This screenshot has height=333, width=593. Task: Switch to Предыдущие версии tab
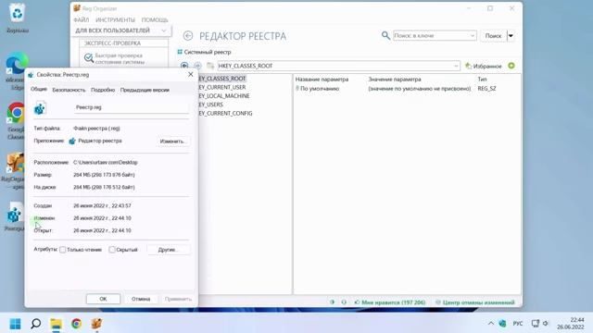coord(145,90)
